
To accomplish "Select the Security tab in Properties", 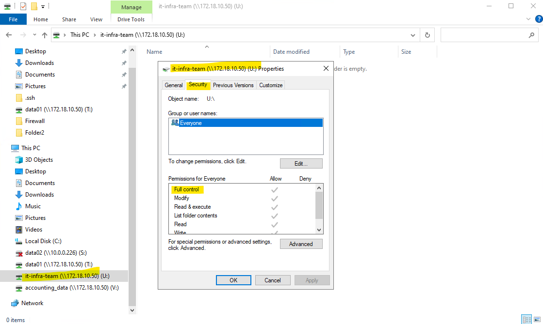I will 197,84.
